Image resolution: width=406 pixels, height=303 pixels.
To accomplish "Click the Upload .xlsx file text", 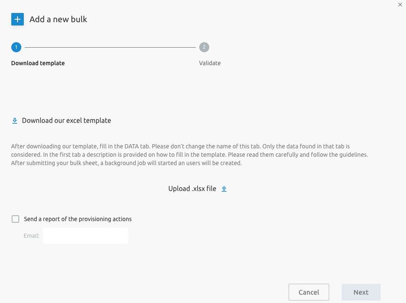I will [192, 188].
